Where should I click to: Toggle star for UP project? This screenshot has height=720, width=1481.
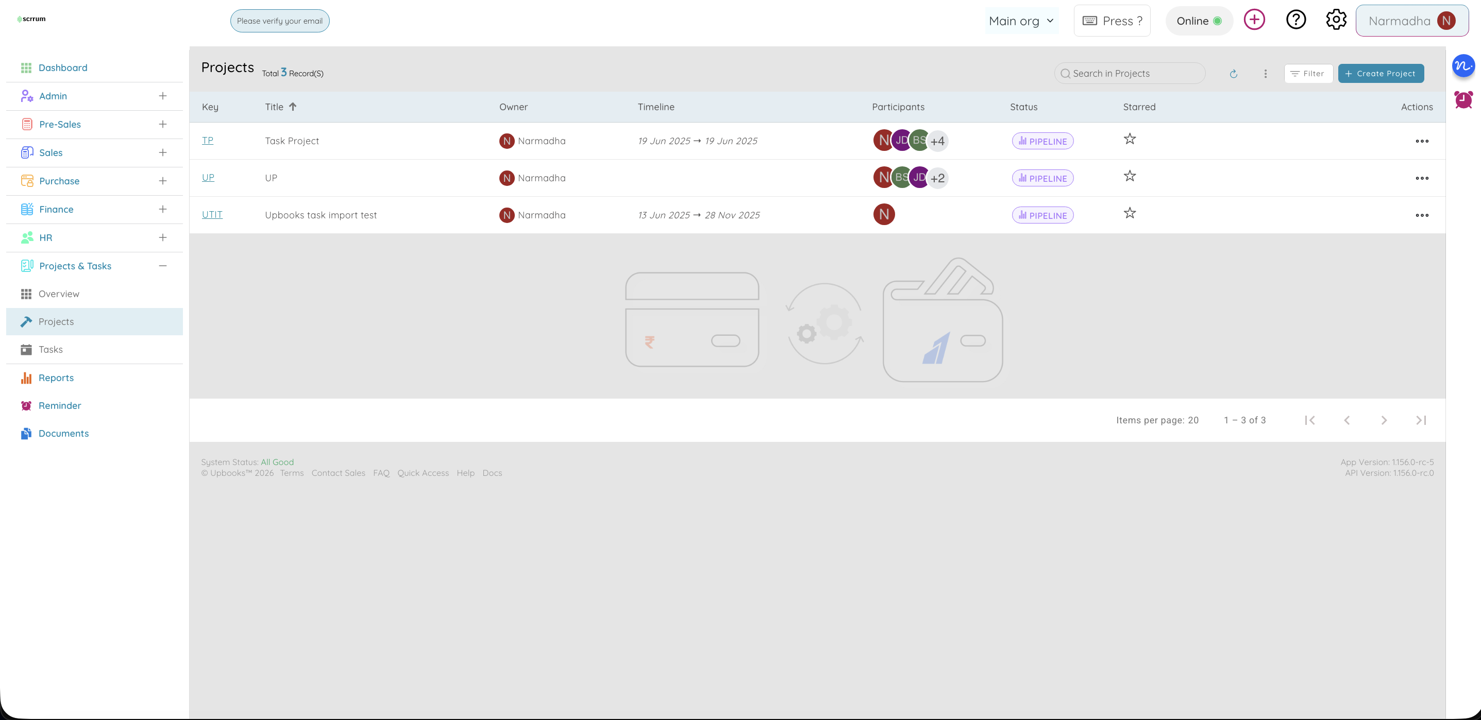click(1130, 177)
